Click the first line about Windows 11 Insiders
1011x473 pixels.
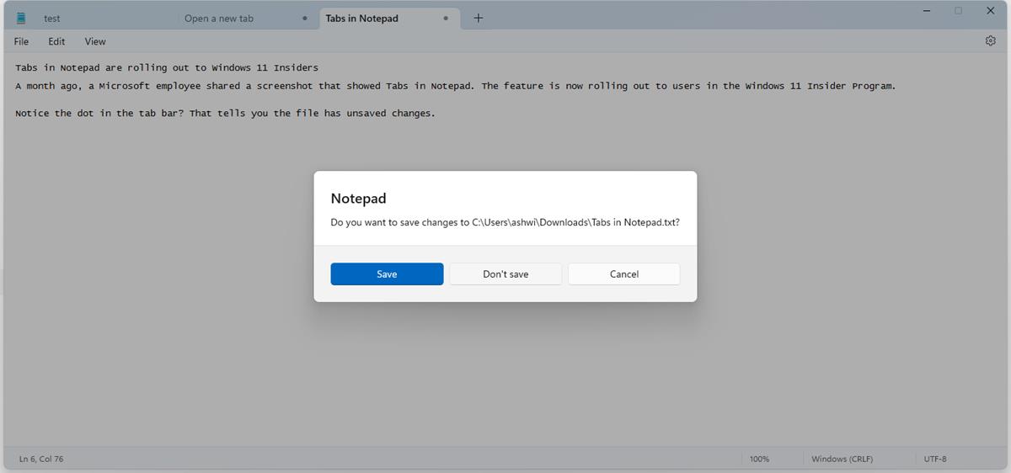tap(167, 67)
